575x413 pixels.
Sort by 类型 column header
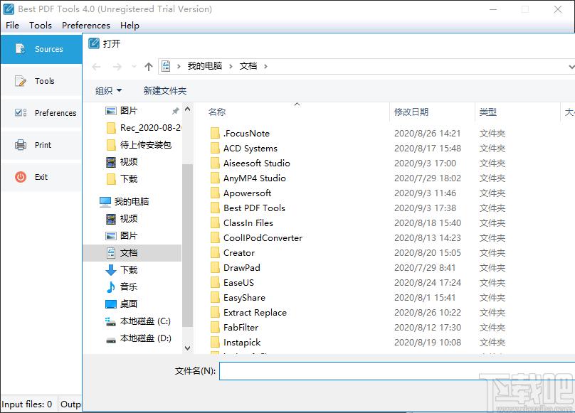(487, 112)
